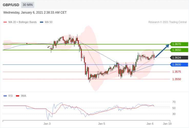The height and width of the screenshot is (128, 189).
Task: Click the 1.3550 support level label
Action: [177, 79]
